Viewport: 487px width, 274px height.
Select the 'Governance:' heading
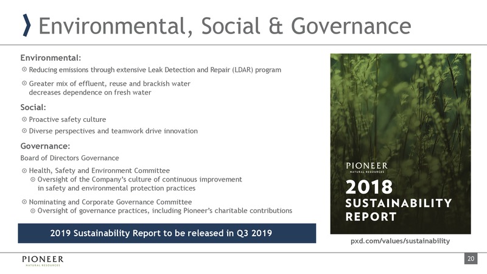pyautogui.click(x=45, y=146)
